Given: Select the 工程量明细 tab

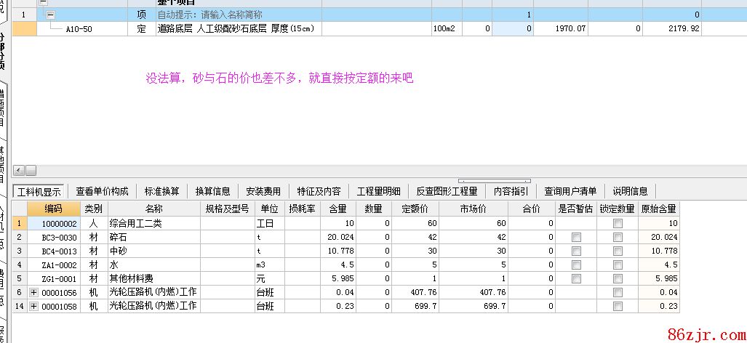Looking at the screenshot, I should coord(378,191).
